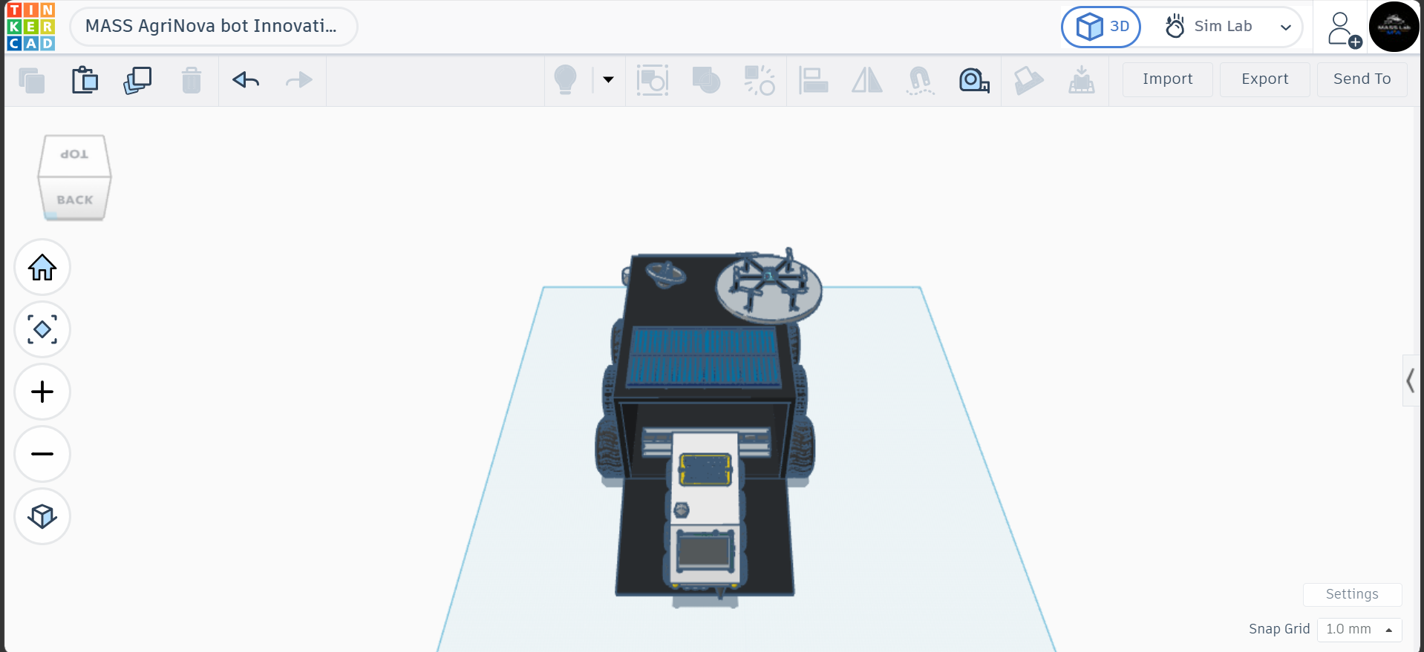
Task: Fit all shapes in view
Action: click(x=42, y=329)
